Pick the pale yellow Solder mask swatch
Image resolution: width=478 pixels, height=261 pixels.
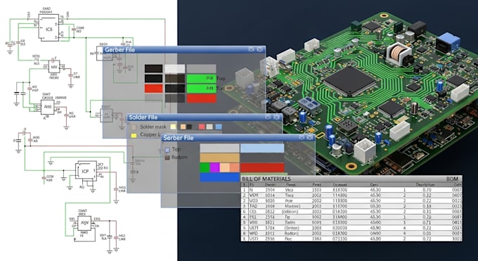click(x=173, y=127)
